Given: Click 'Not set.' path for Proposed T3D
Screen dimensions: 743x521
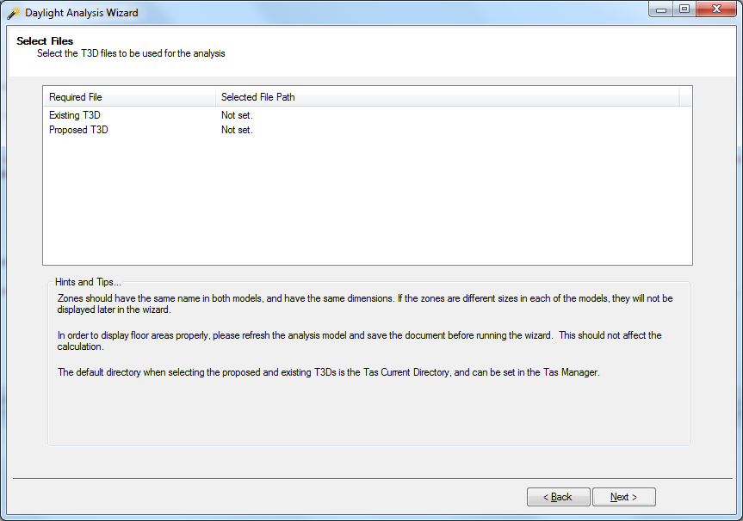Looking at the screenshot, I should point(237,130).
